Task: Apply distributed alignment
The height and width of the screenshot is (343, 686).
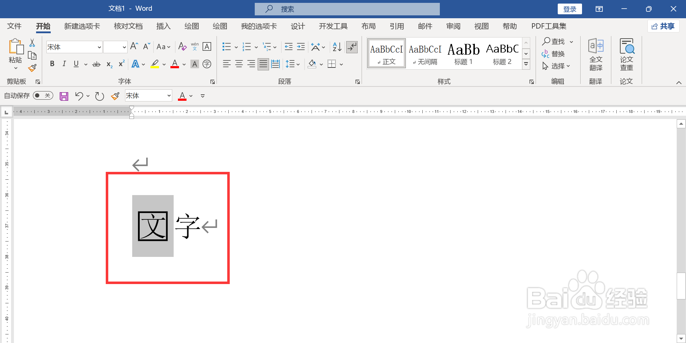Action: 275,64
